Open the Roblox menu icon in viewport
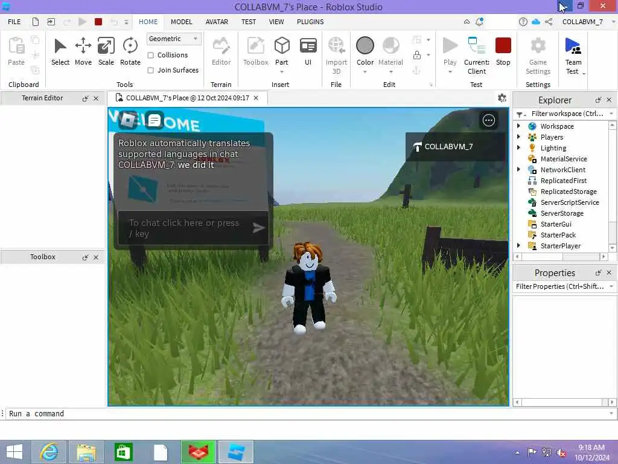618x464 pixels. coord(128,120)
